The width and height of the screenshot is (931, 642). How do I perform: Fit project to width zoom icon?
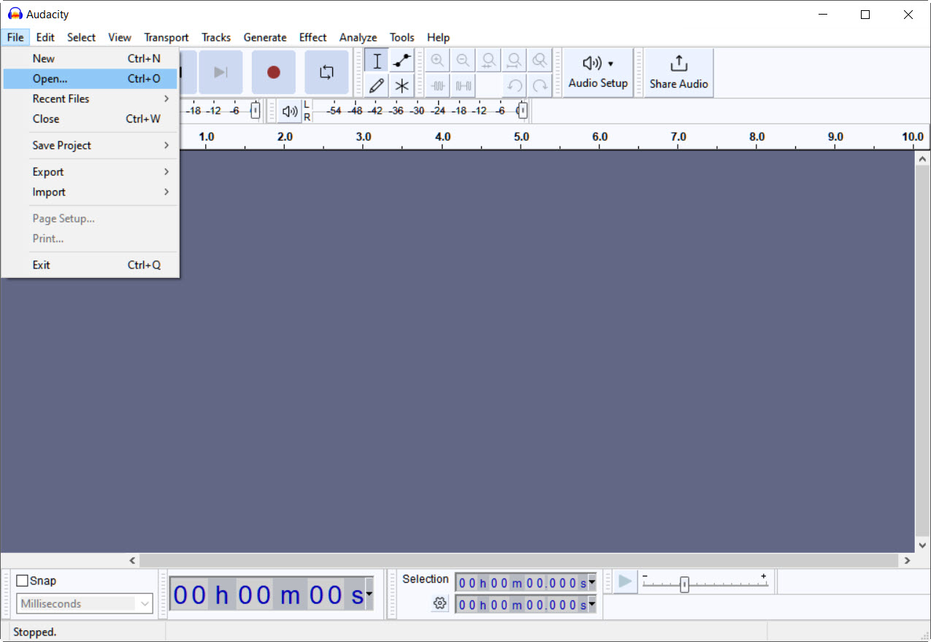514,61
